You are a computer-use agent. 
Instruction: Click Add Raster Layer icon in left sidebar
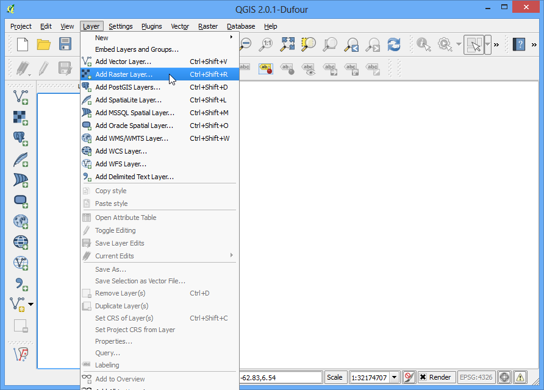[x=21, y=118]
